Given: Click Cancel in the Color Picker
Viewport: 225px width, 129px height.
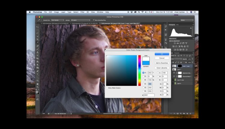Looking at the screenshot, I should [162, 58].
